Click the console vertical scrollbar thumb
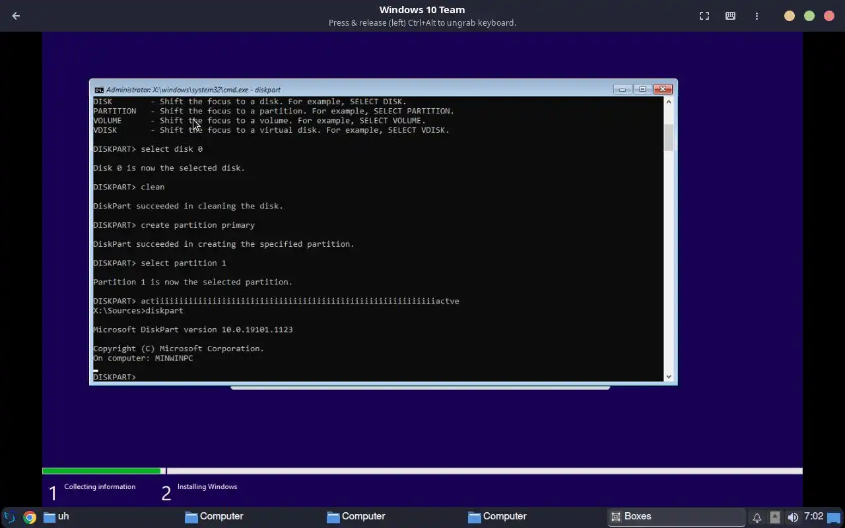845x528 pixels. pos(668,137)
